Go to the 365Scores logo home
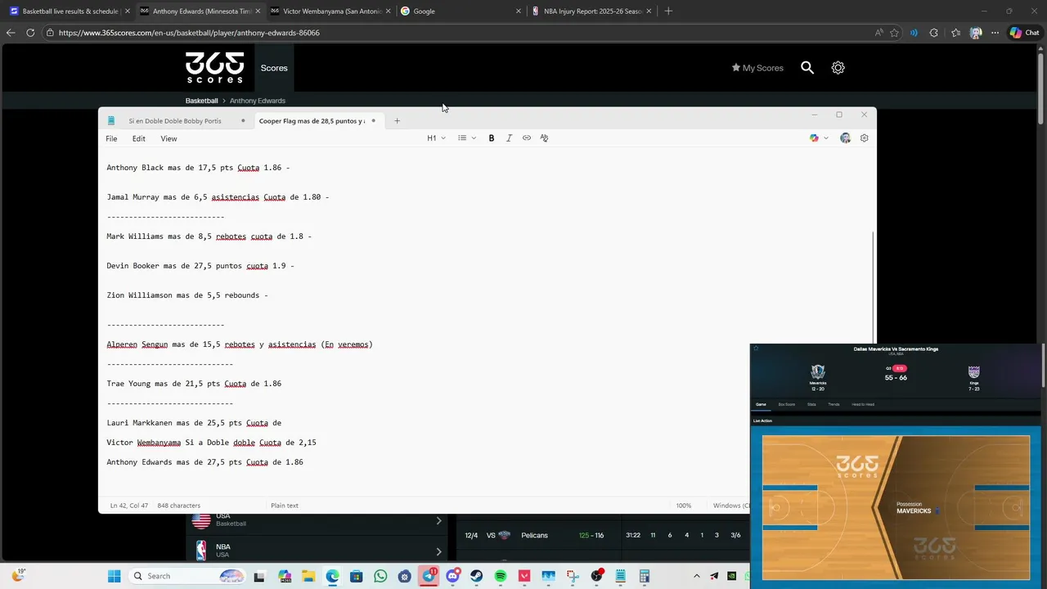This screenshot has width=1047, height=589. pyautogui.click(x=215, y=68)
